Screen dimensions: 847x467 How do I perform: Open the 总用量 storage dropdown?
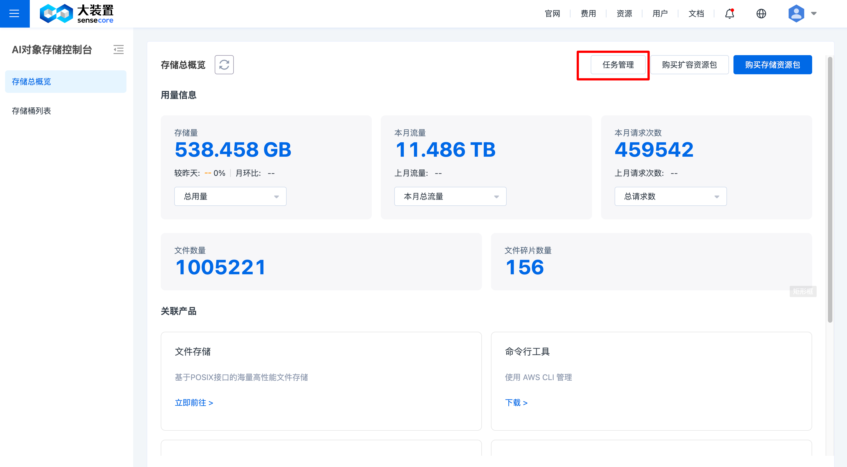[x=230, y=196]
